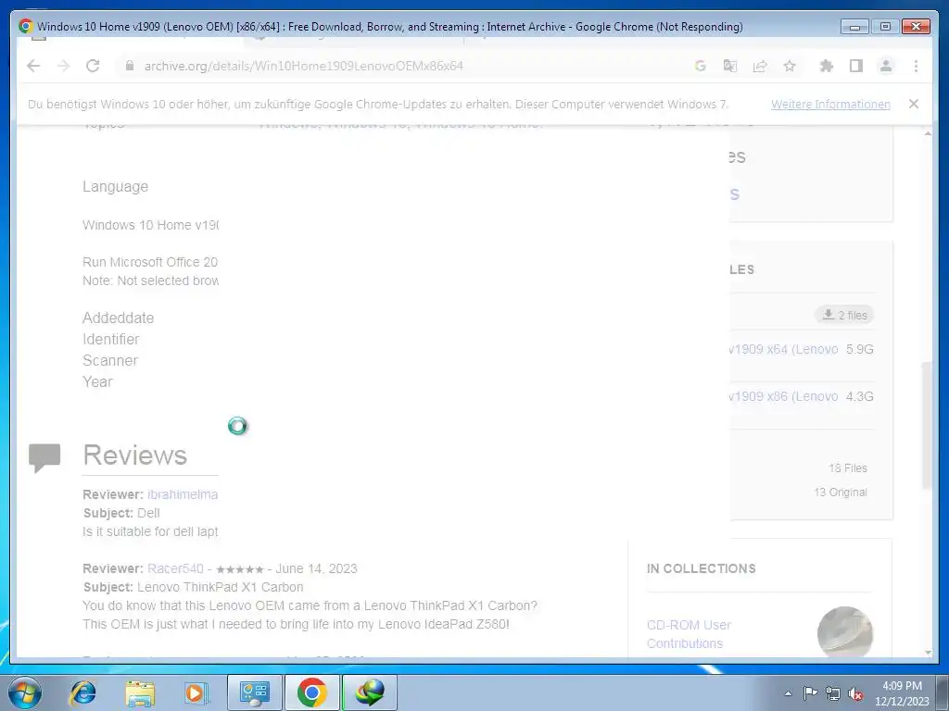This screenshot has height=711, width=949.
Task: Go back with the browser back arrow
Action: click(33, 66)
